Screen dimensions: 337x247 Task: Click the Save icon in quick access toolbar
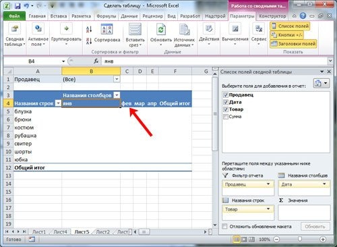tap(18, 6)
